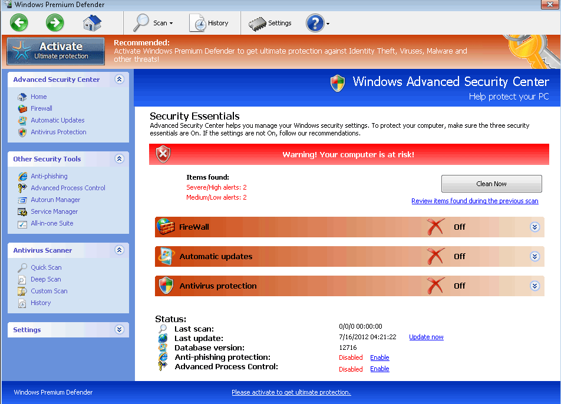Select Automatic Updates in Advanced Security Center
Screen dimensions: 561x404
click(x=57, y=120)
